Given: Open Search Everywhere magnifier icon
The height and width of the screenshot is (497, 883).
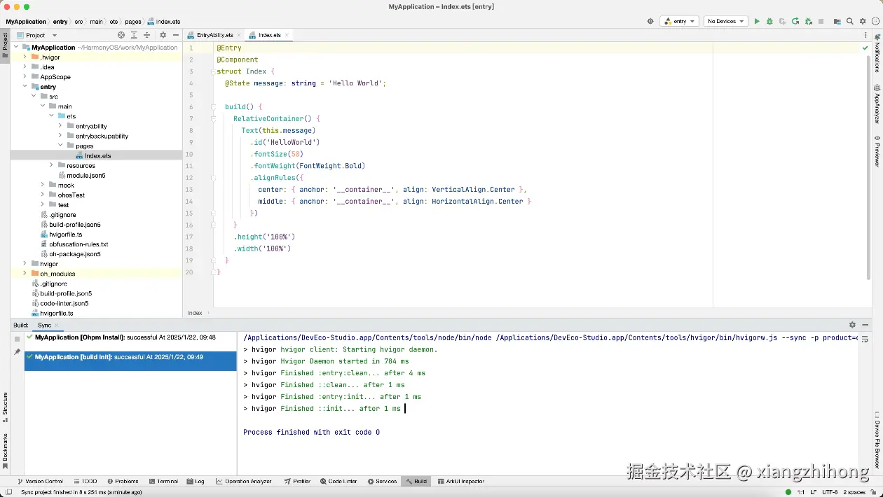Looking at the screenshot, I should tap(849, 22).
